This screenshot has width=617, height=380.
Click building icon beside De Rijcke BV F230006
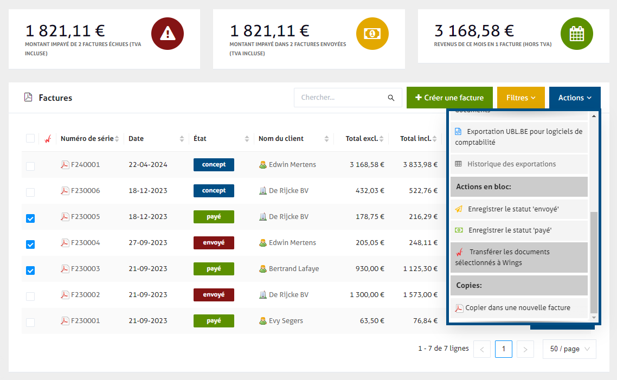click(x=263, y=191)
